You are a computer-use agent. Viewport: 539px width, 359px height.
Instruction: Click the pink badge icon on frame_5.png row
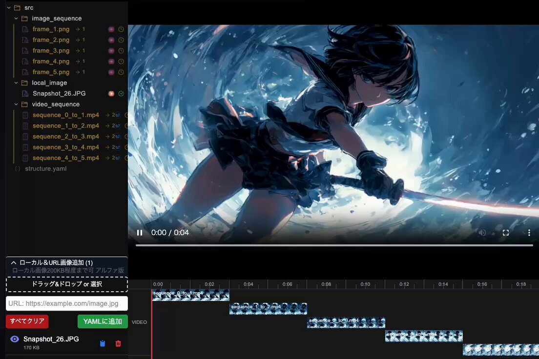(x=111, y=72)
